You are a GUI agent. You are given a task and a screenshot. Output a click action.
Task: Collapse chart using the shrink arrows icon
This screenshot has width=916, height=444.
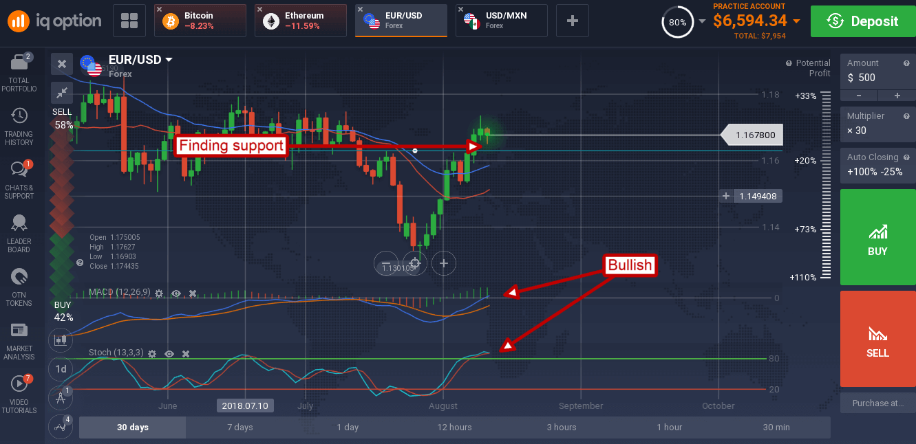[62, 91]
